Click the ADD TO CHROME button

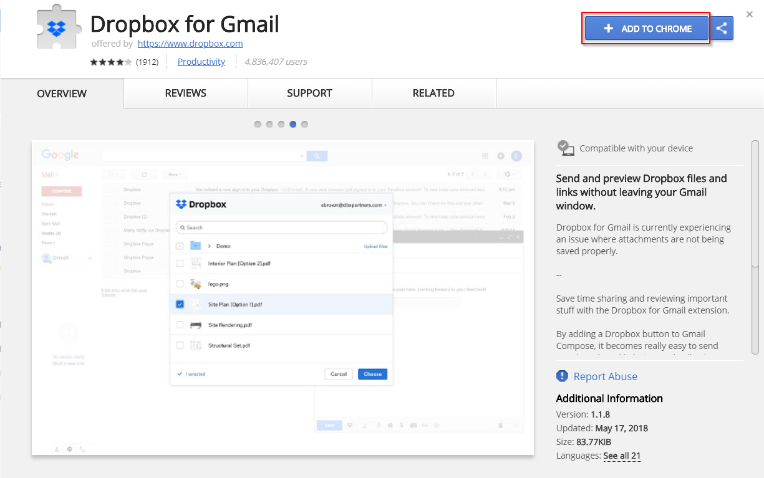tap(646, 29)
